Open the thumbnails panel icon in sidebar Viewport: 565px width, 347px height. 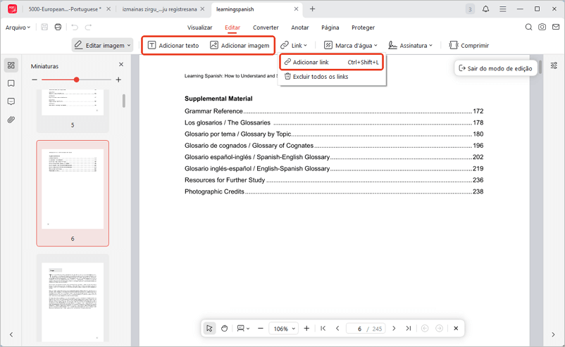(11, 65)
